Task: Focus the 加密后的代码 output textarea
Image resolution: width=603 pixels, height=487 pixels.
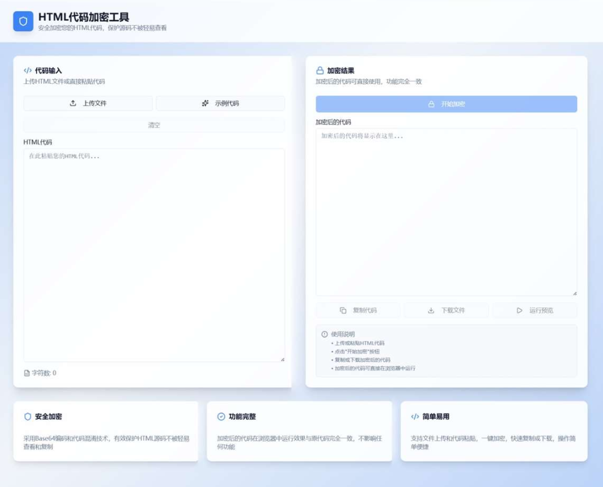Action: tap(446, 212)
